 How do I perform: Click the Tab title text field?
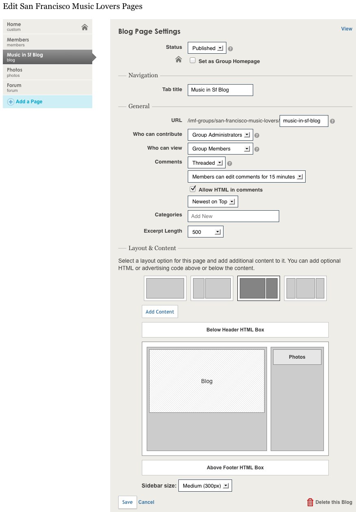(220, 90)
